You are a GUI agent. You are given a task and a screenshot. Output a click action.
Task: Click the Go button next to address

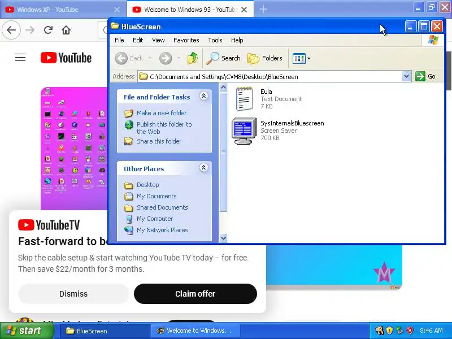425,76
